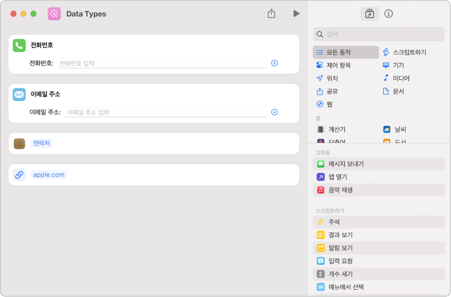
Task: Click the 검색 search field
Action: point(379,34)
